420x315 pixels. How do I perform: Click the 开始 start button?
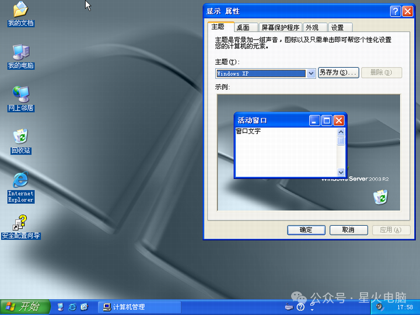[25, 307]
